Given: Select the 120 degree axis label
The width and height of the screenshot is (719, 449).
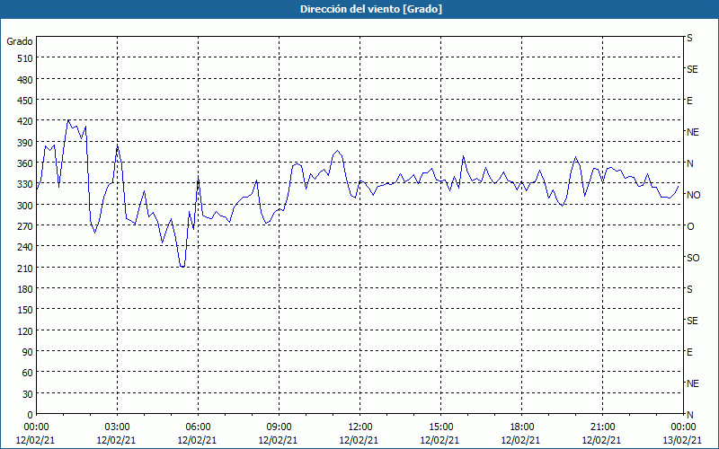Looking at the screenshot, I should point(25,330).
